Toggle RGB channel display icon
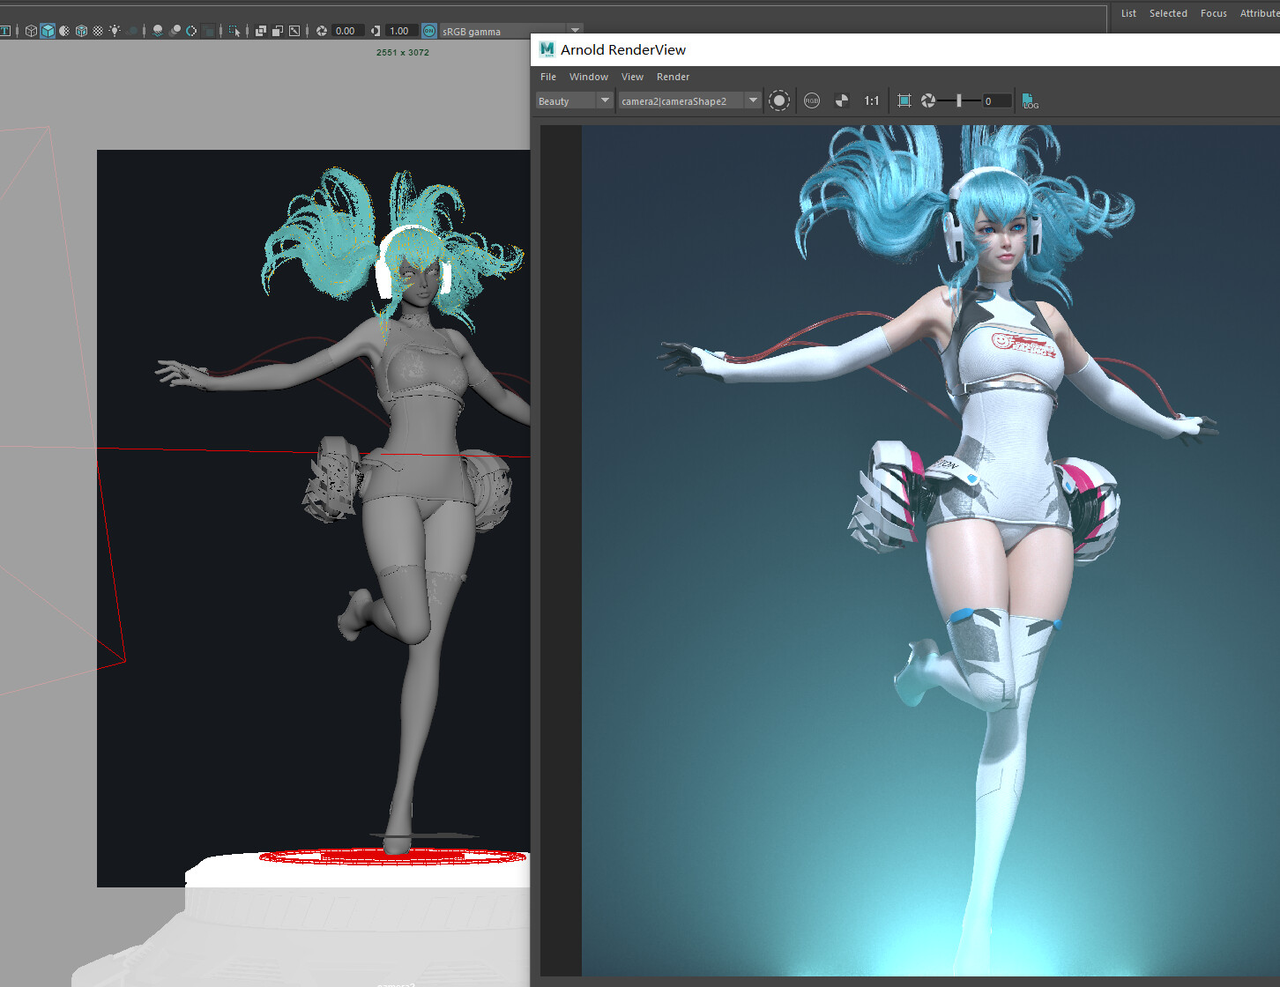Viewport: 1280px width, 987px height. click(812, 100)
